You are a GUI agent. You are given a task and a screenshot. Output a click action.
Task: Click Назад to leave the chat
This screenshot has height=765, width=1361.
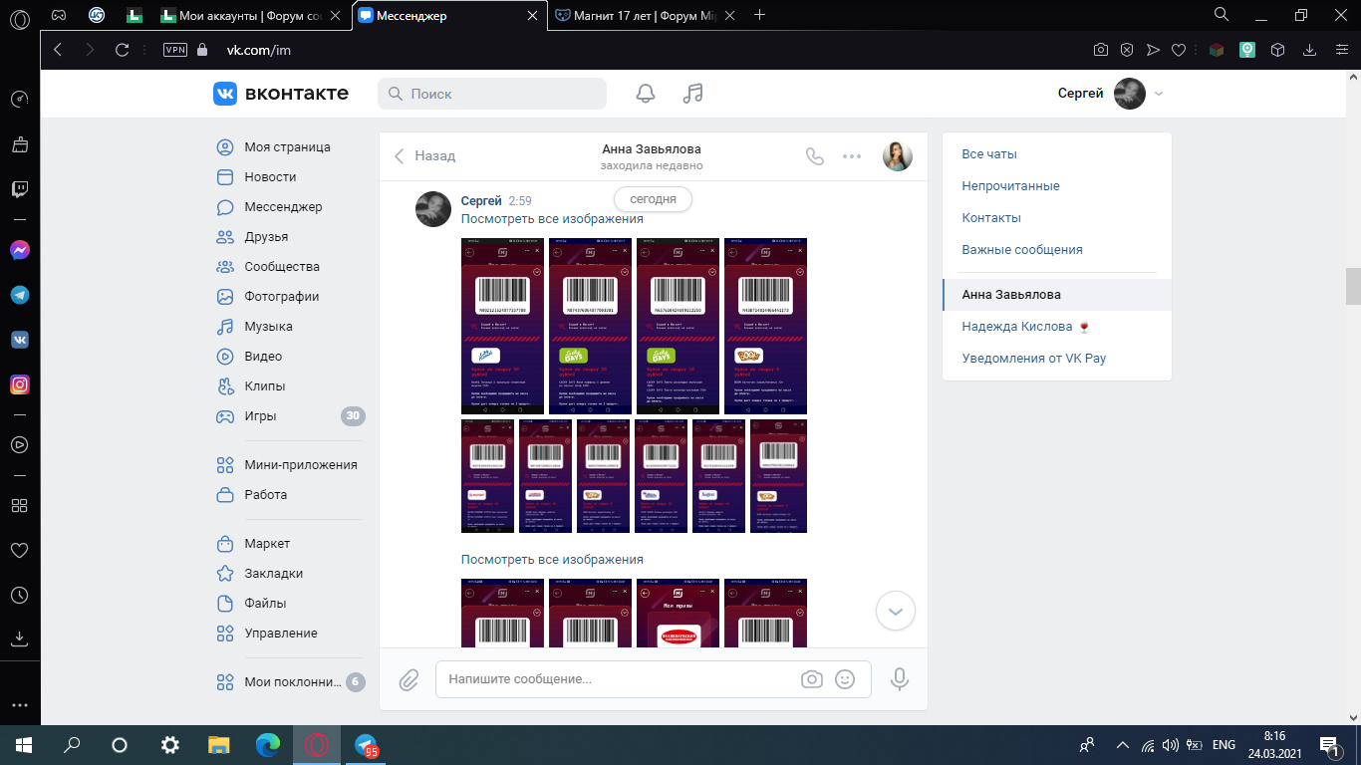point(424,156)
